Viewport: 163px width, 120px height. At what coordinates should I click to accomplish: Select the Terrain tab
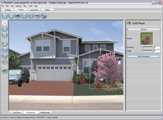21,10
